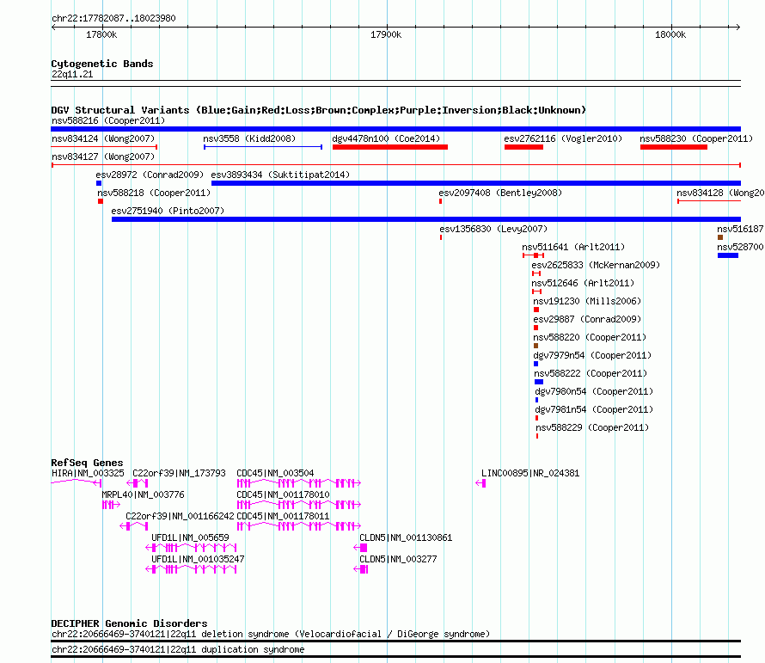Click the 22q11.21 band label

(72, 74)
